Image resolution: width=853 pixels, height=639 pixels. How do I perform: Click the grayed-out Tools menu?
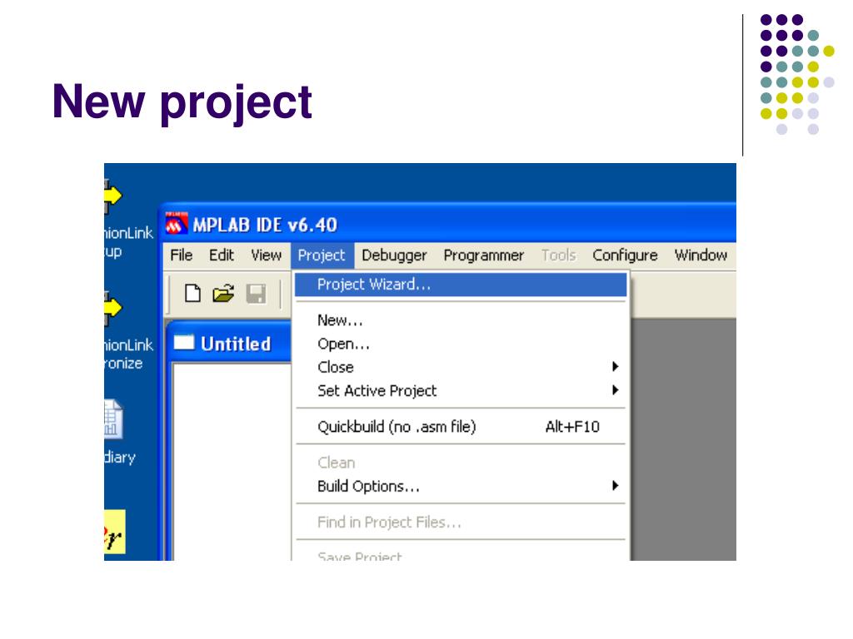(558, 255)
